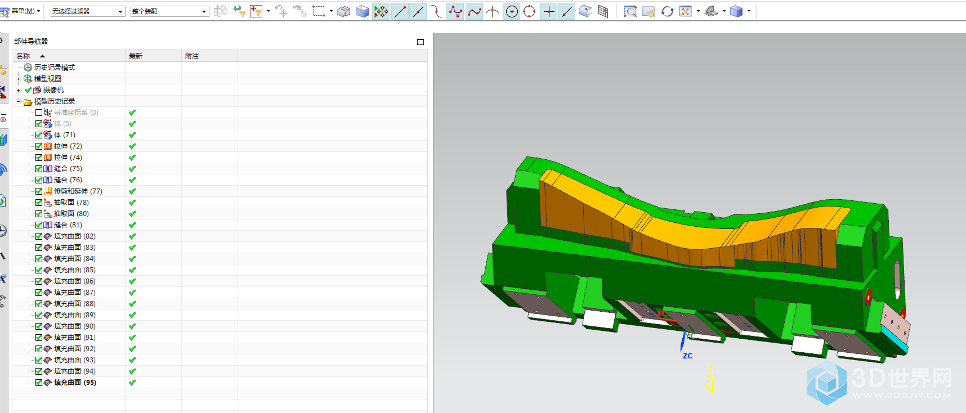Check the 基准坐标系 (0) checkbox
The image size is (966, 413).
[39, 113]
